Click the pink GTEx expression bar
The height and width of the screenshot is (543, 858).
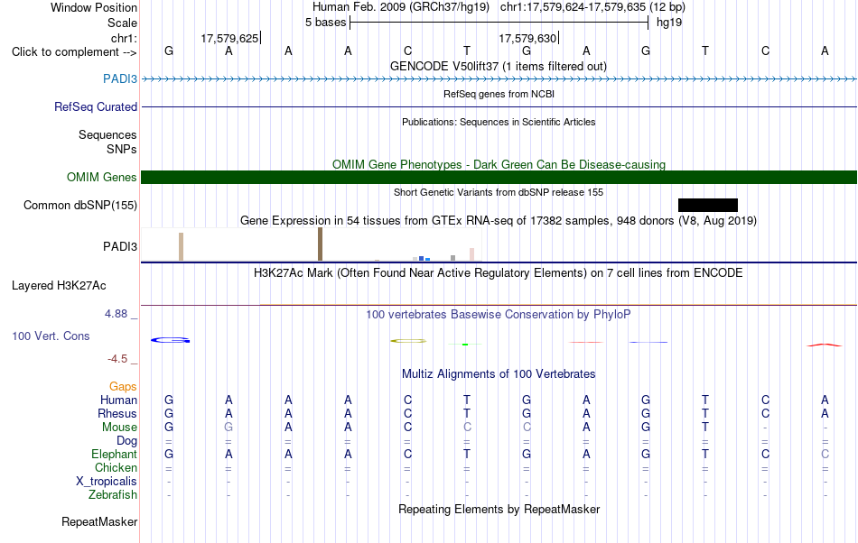point(471,254)
